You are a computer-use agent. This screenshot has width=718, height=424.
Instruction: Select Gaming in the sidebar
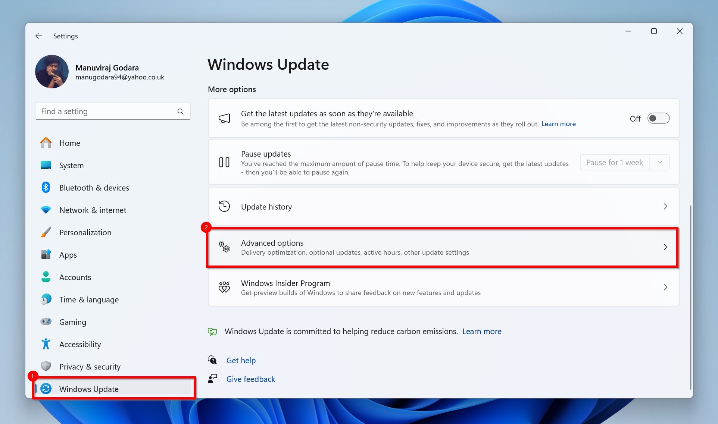tap(113, 322)
